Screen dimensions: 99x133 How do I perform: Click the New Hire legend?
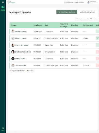coord(30,71)
